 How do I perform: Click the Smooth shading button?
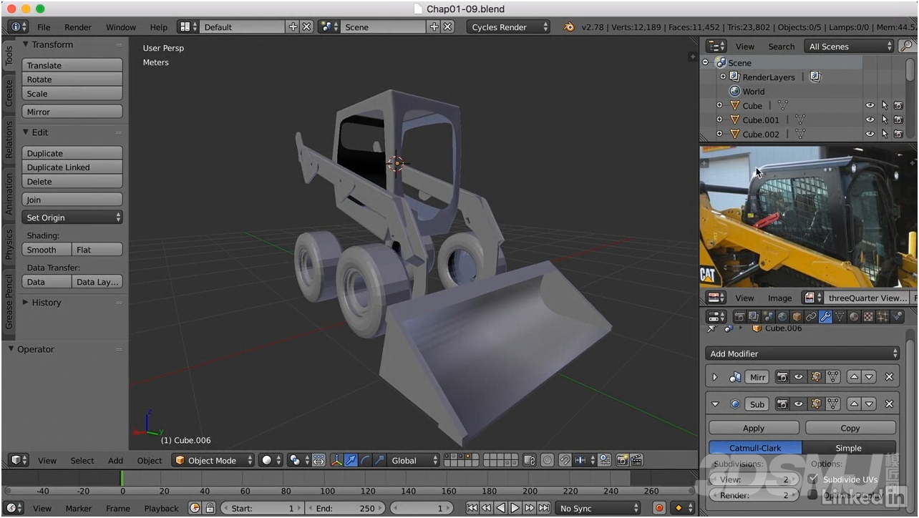[x=47, y=250]
